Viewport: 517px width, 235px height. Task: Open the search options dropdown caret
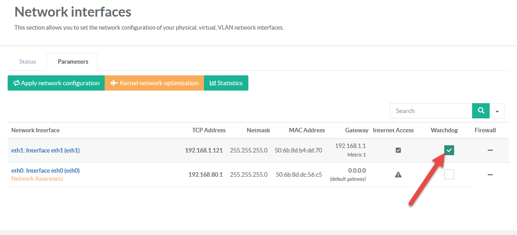click(x=497, y=111)
